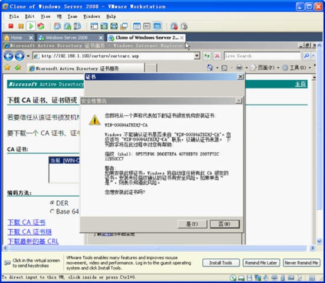This screenshot has height=283, width=325.
Task: Click the 下载最新的基 CRL link
Action: 33,241
